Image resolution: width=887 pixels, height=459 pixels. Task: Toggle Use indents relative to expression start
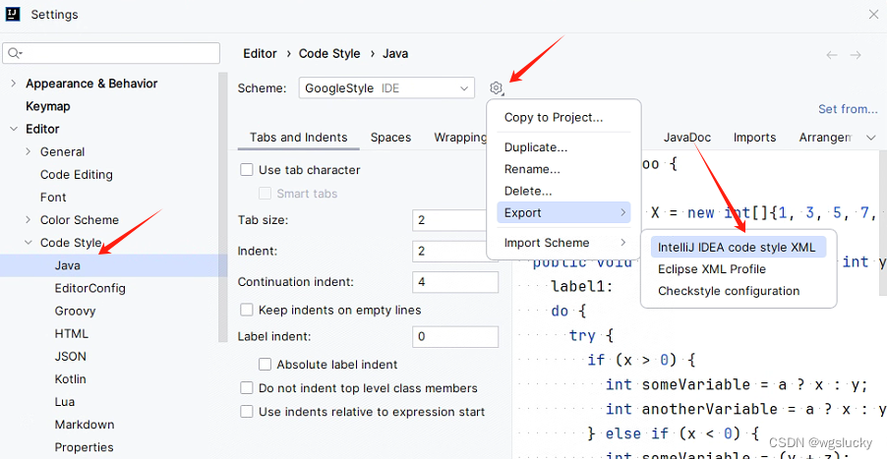(246, 412)
